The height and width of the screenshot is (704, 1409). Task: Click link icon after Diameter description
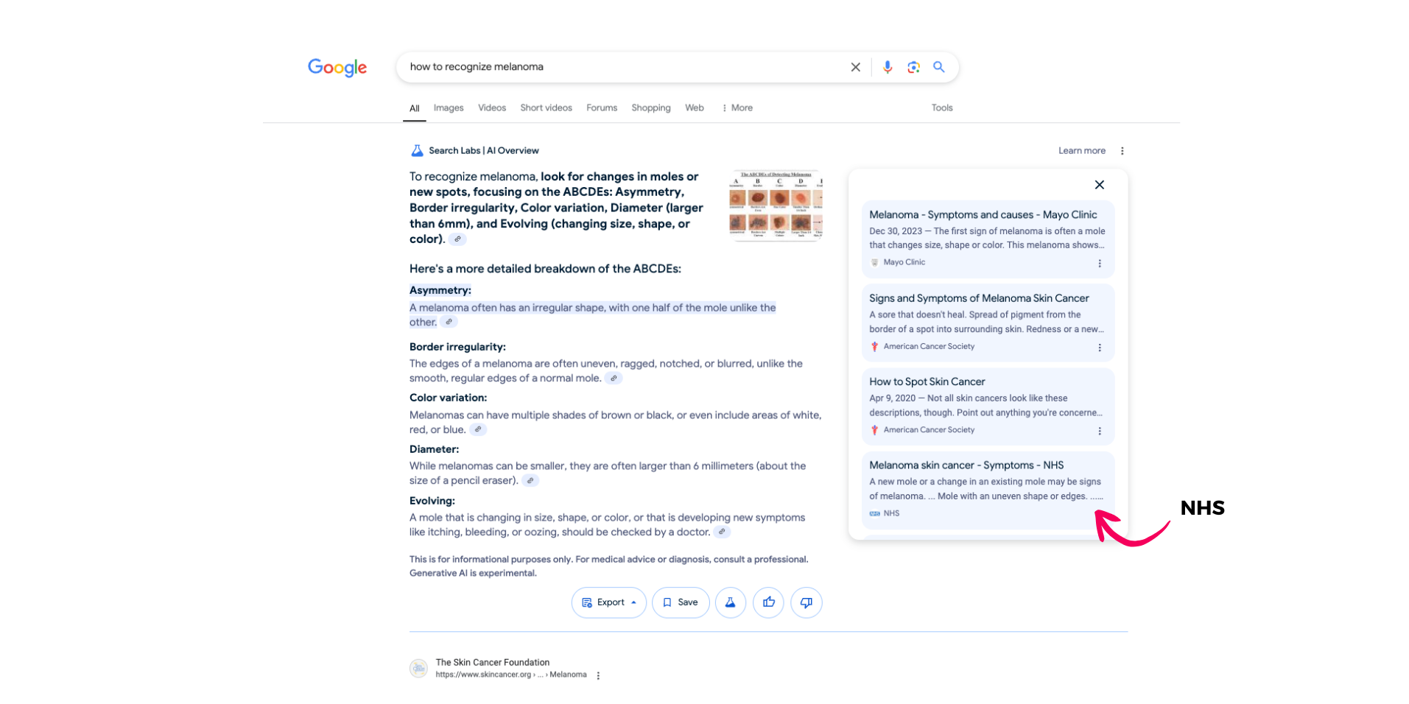tap(530, 480)
